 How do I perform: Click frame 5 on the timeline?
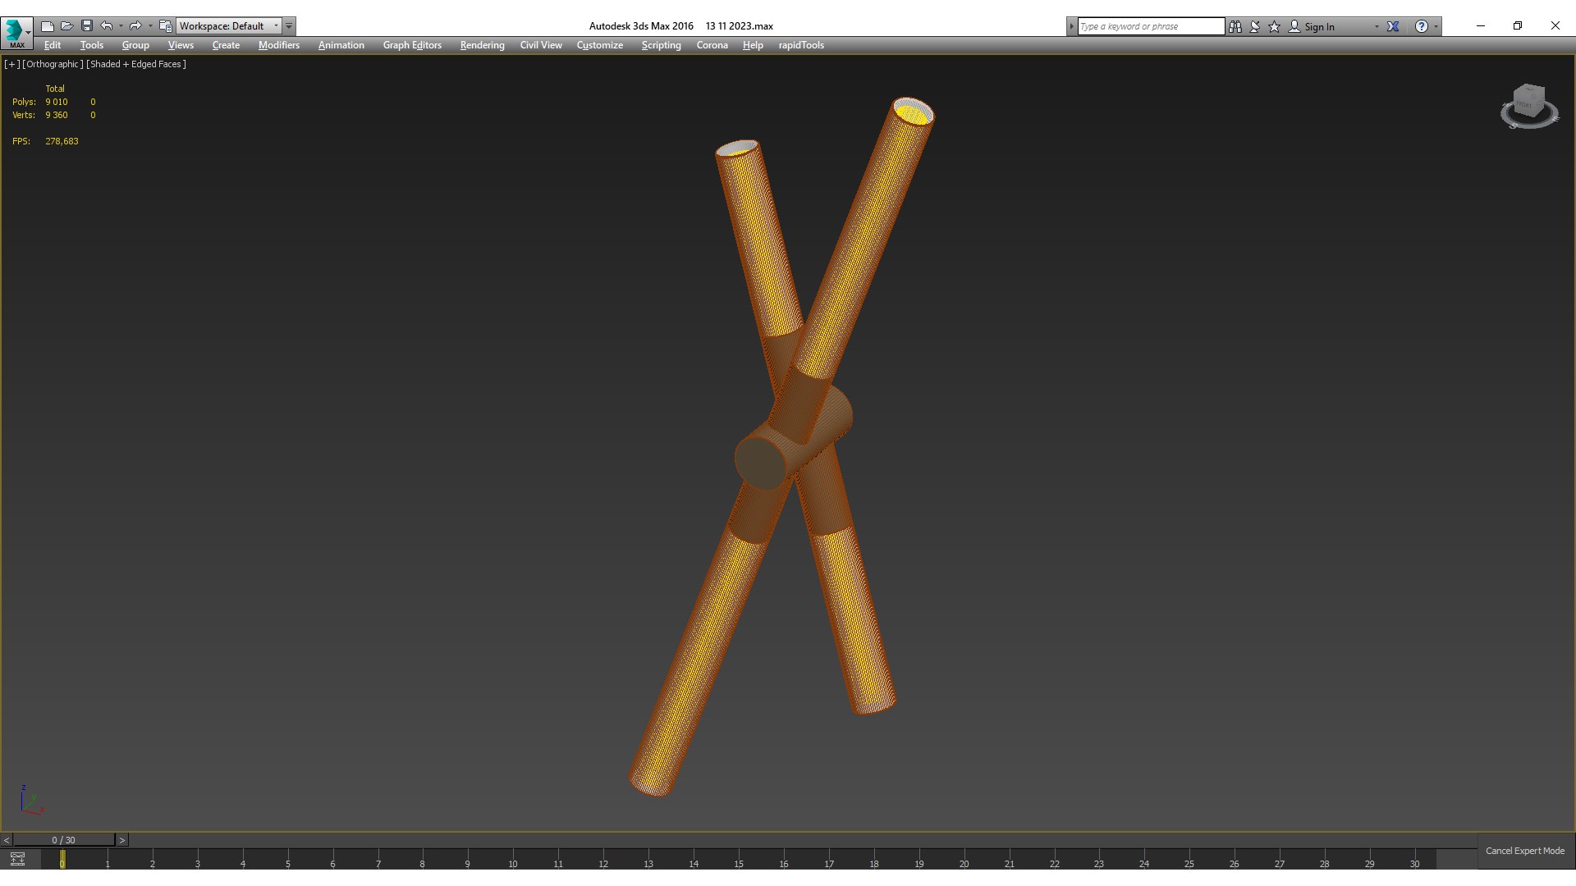pos(287,863)
